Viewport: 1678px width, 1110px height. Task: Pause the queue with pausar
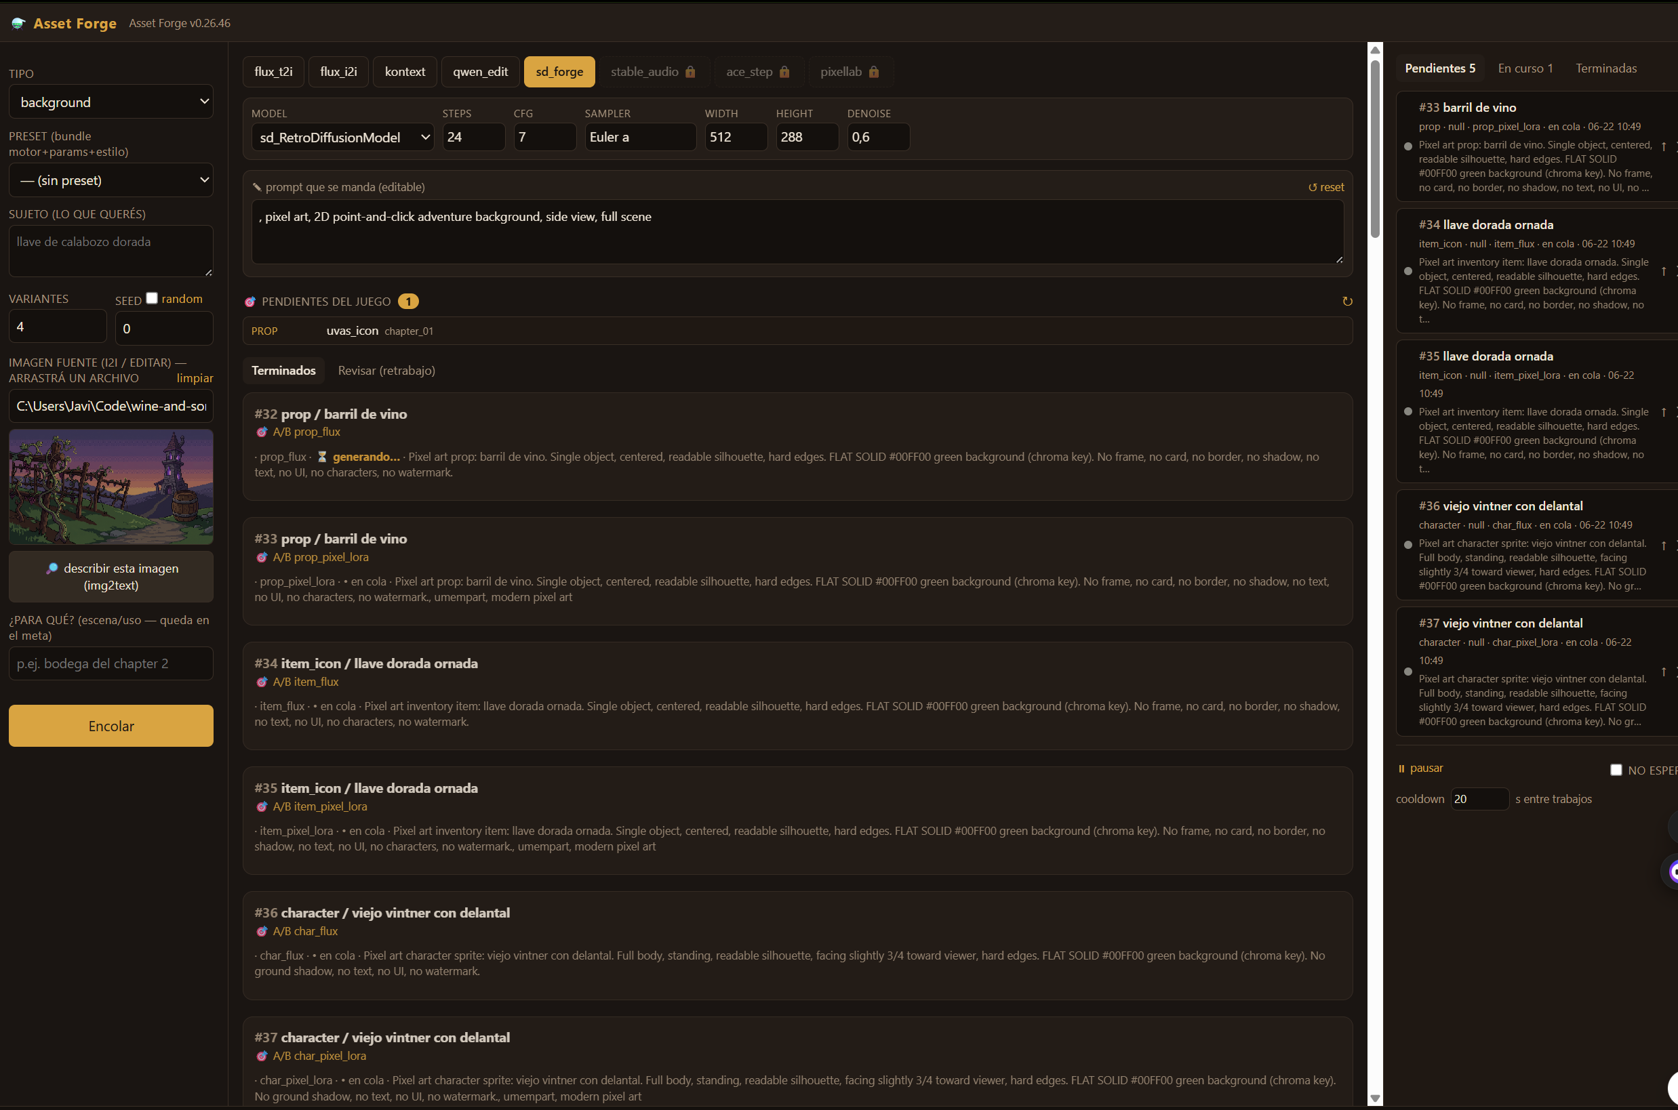point(1420,768)
